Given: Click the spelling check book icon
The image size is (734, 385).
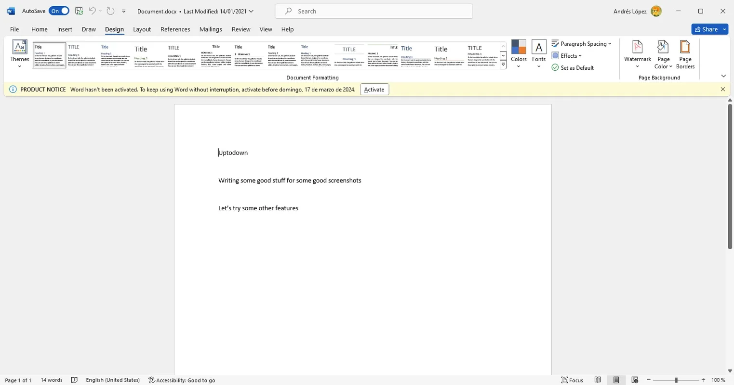Looking at the screenshot, I should [74, 380].
